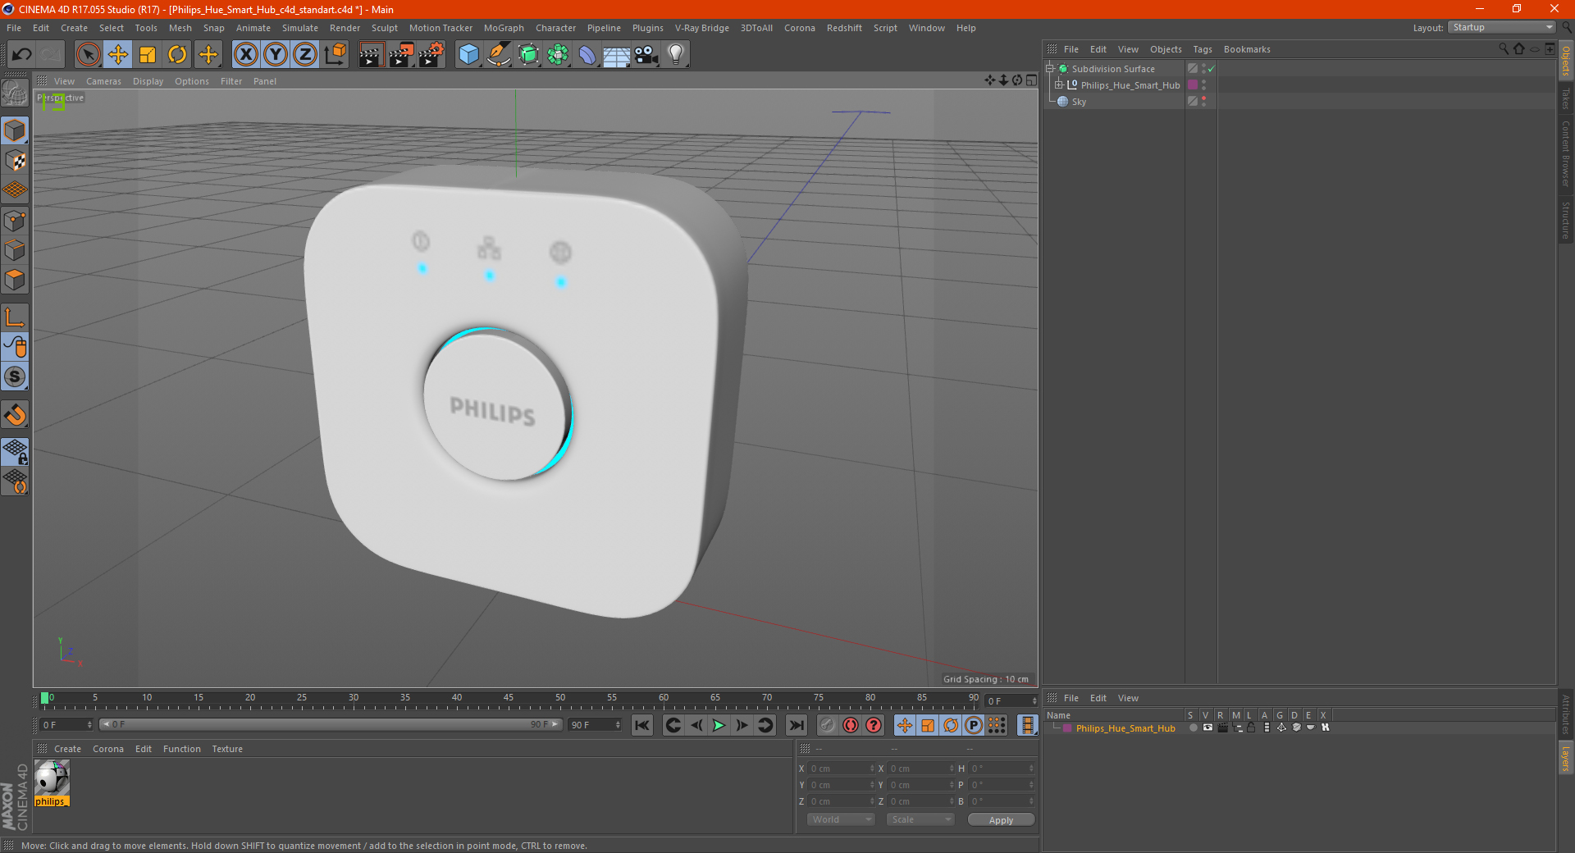The width and height of the screenshot is (1575, 853).
Task: Click the Apply button
Action: [1001, 819]
